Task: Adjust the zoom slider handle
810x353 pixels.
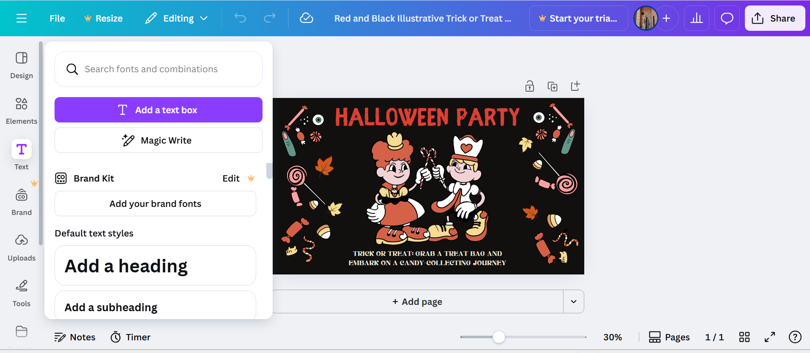Action: pyautogui.click(x=499, y=337)
